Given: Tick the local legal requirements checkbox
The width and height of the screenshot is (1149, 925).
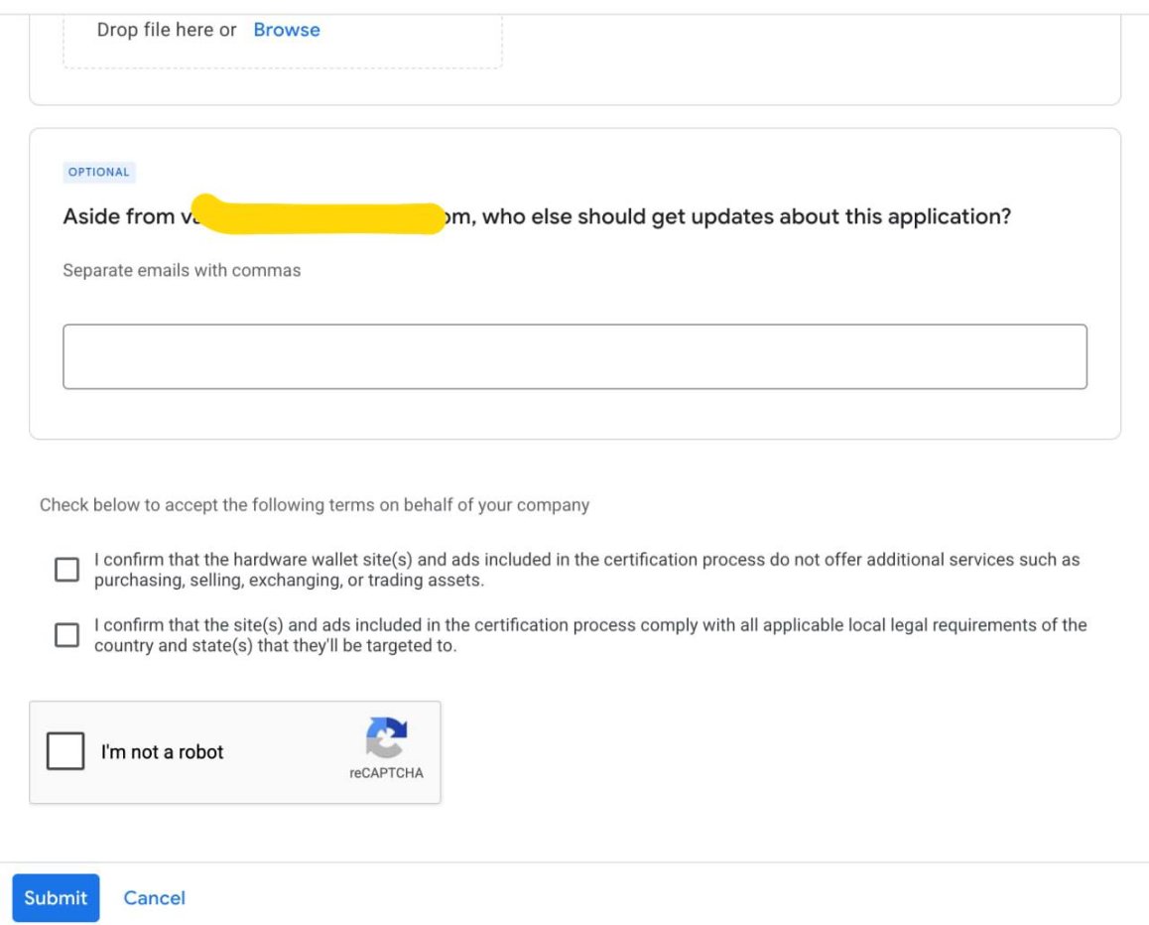Looking at the screenshot, I should point(66,635).
